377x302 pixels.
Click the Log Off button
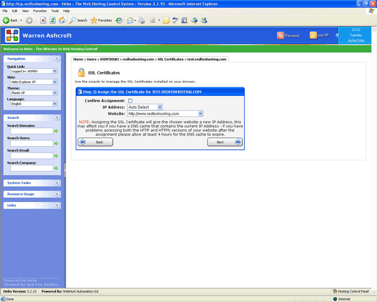(x=319, y=35)
